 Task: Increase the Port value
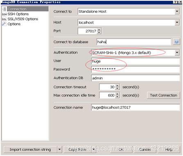coord(99,30)
